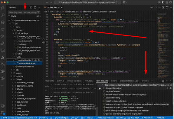174x119 pixels.
Task: Select ui_settings_client.test.ts in tree
Action: [x=30, y=47]
